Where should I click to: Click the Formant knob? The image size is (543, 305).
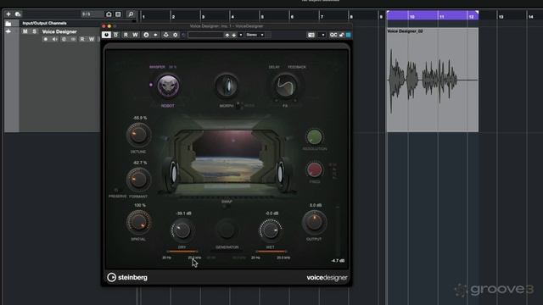138,179
